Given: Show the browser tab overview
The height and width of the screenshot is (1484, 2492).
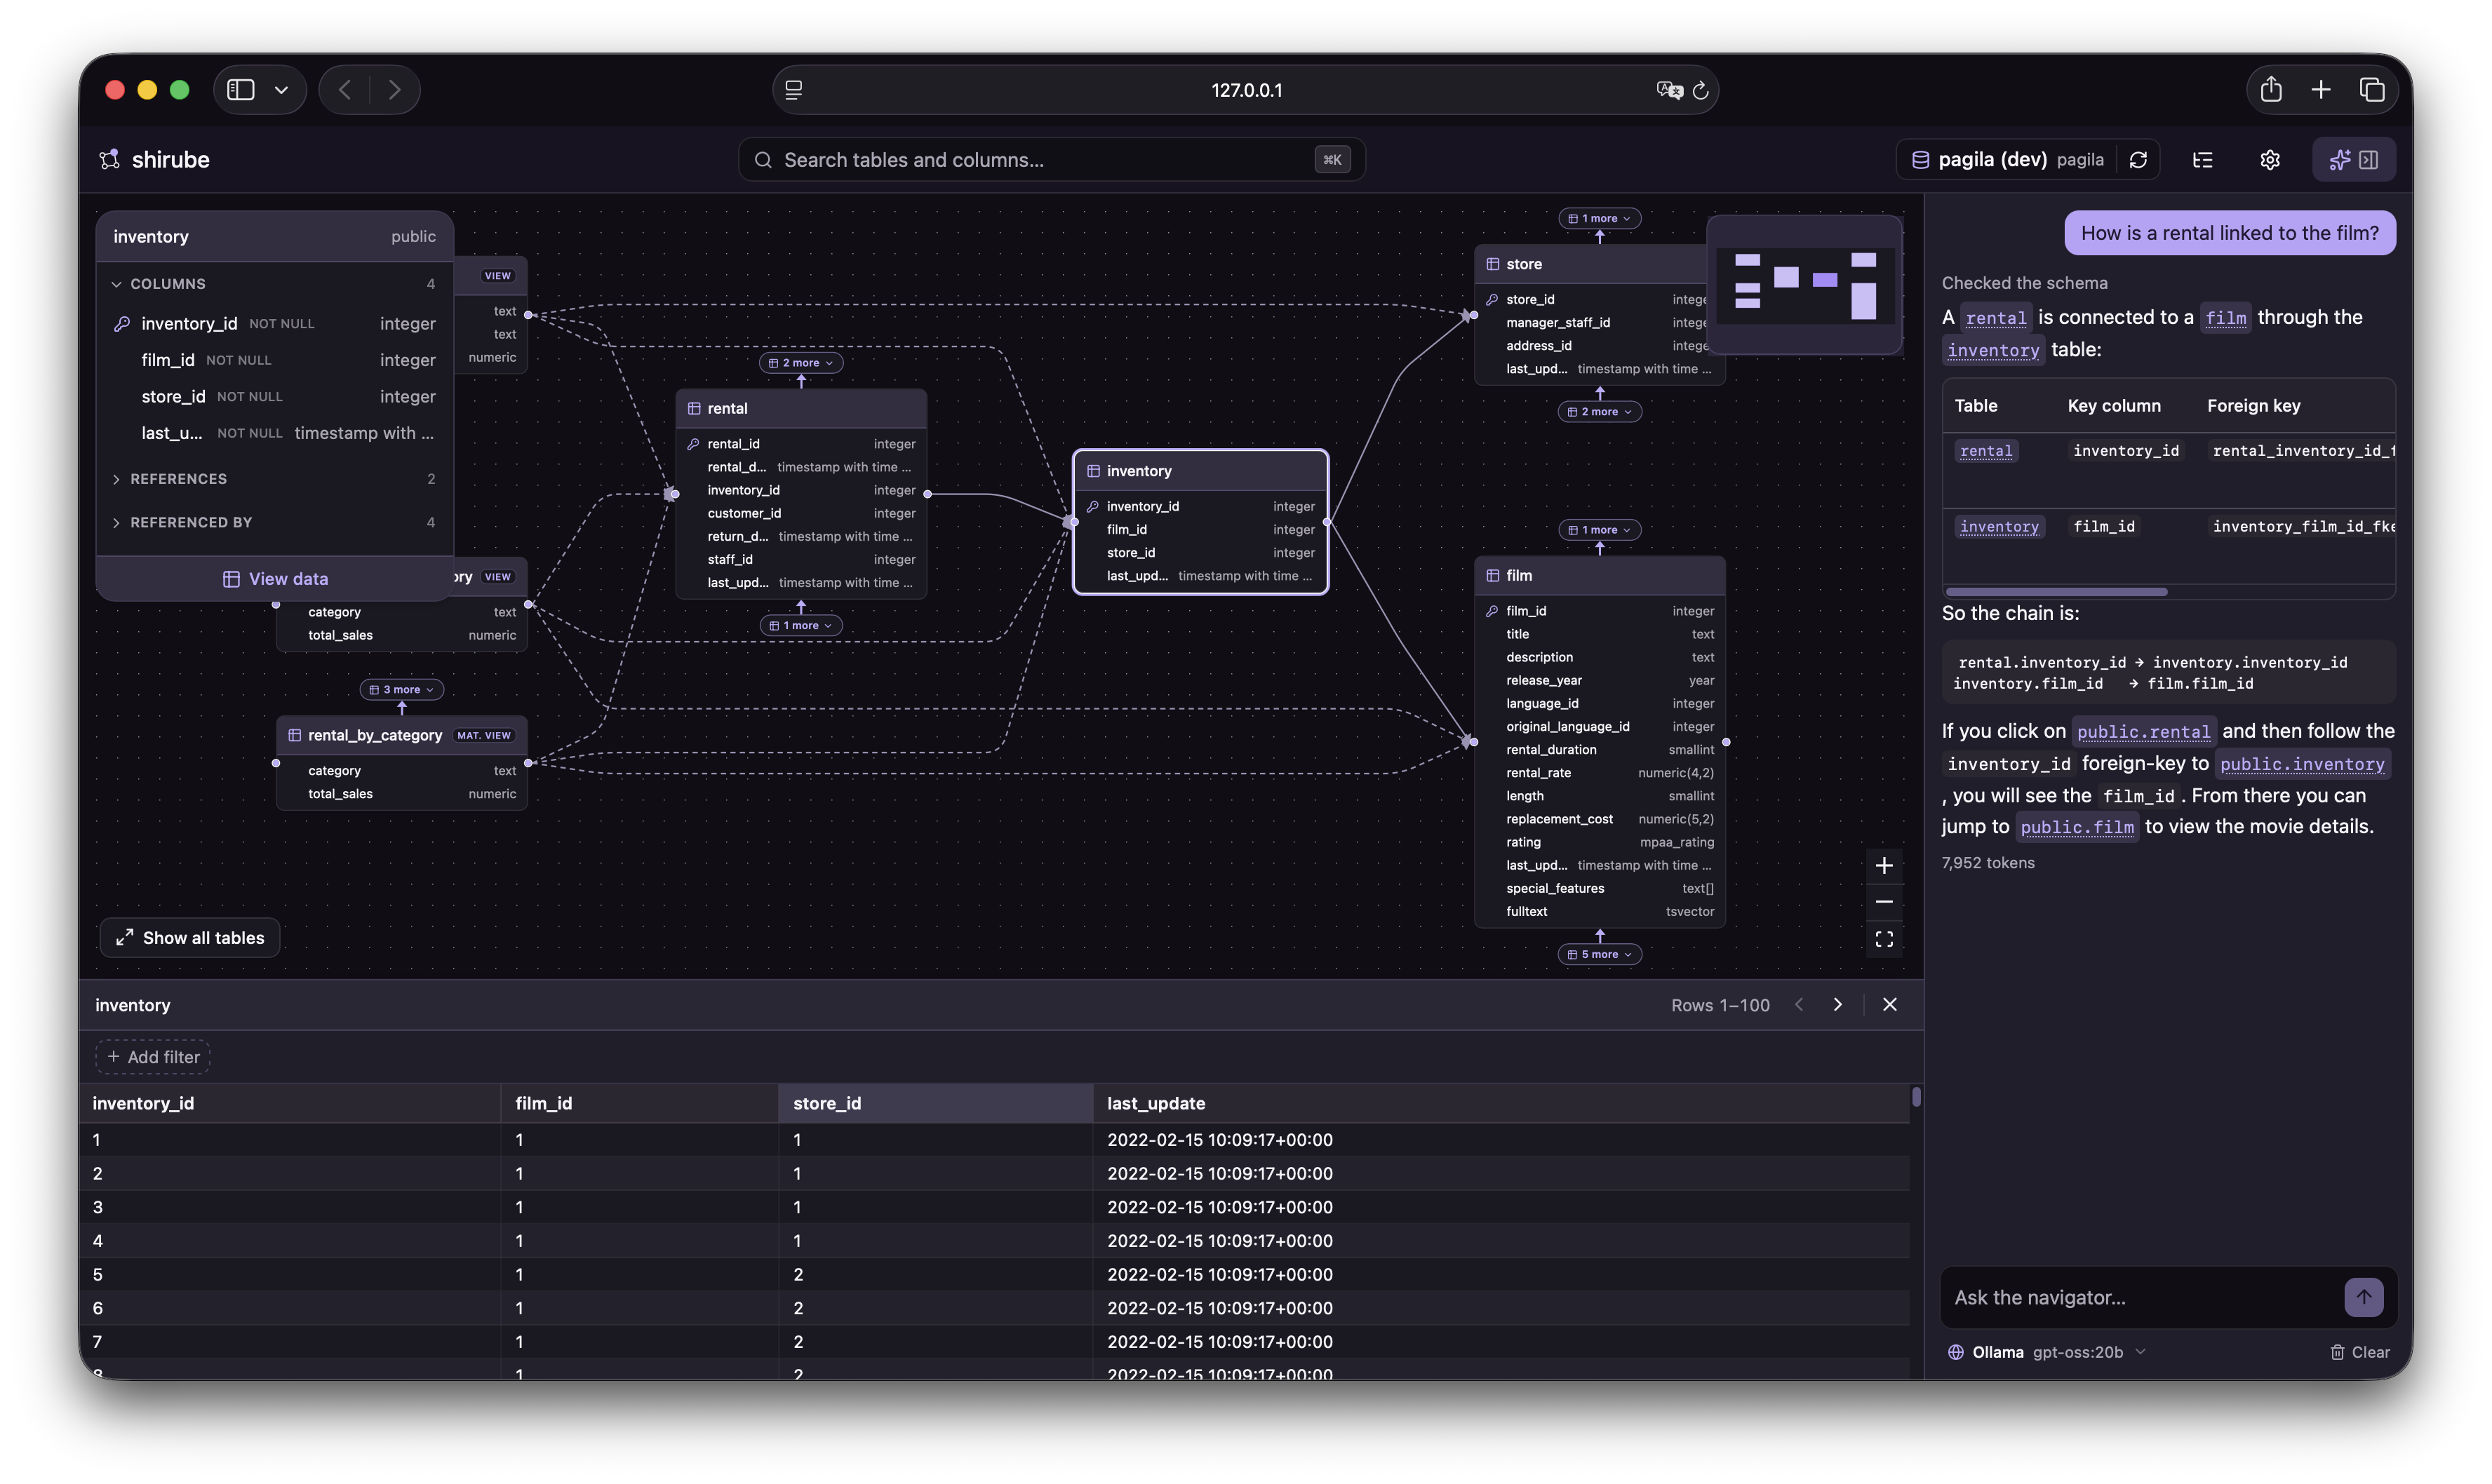Looking at the screenshot, I should click(2372, 90).
